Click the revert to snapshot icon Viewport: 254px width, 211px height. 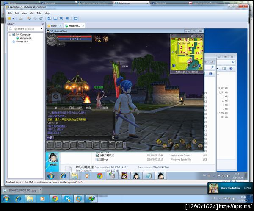point(35,18)
